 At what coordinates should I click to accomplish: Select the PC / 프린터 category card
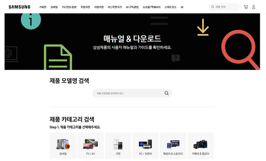(145, 146)
